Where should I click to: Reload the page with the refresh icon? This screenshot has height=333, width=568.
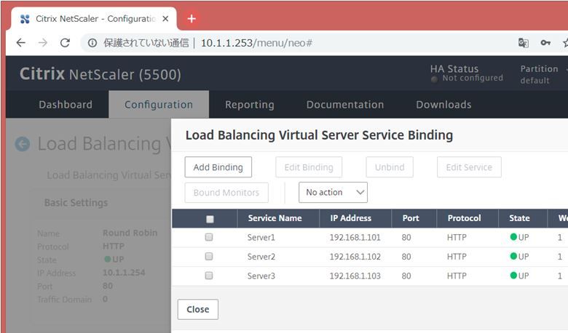(x=65, y=43)
